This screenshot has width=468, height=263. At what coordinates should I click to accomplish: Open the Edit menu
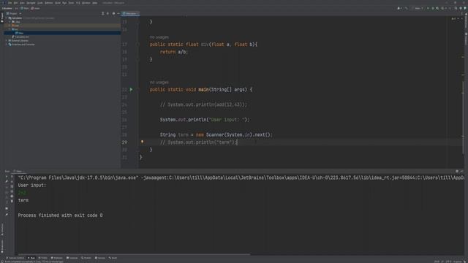click(x=15, y=3)
